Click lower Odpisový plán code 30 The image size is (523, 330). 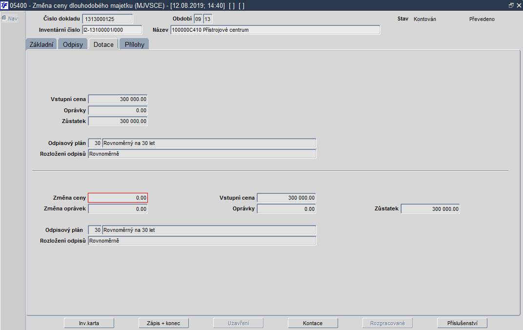(95, 230)
